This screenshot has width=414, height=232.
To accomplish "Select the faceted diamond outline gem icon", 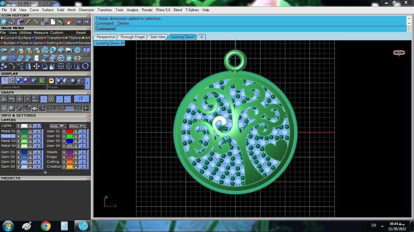I will point(12,58).
